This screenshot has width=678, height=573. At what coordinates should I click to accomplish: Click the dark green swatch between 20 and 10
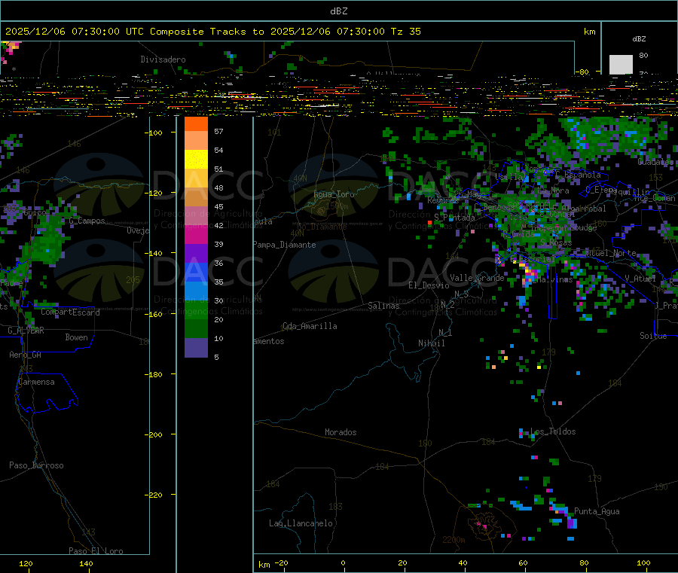click(x=197, y=328)
